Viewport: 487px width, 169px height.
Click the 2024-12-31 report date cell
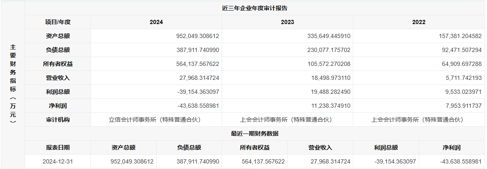(x=58, y=161)
